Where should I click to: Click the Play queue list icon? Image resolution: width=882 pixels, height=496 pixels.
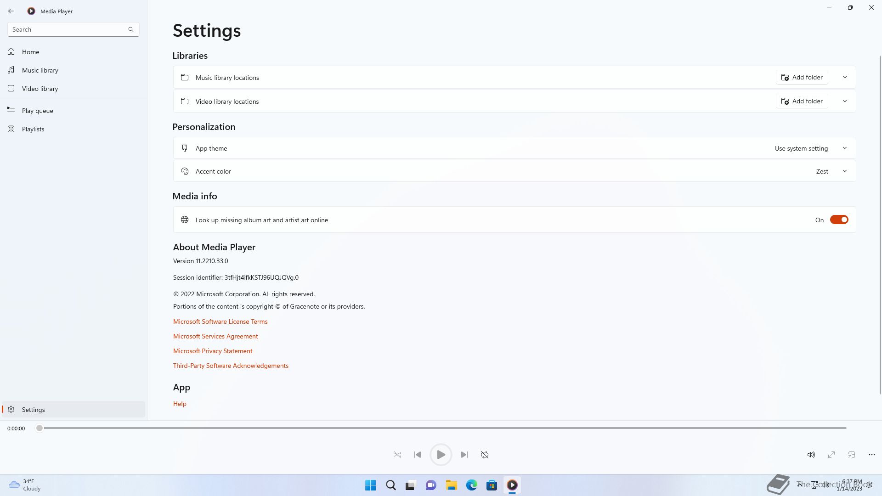tap(11, 110)
